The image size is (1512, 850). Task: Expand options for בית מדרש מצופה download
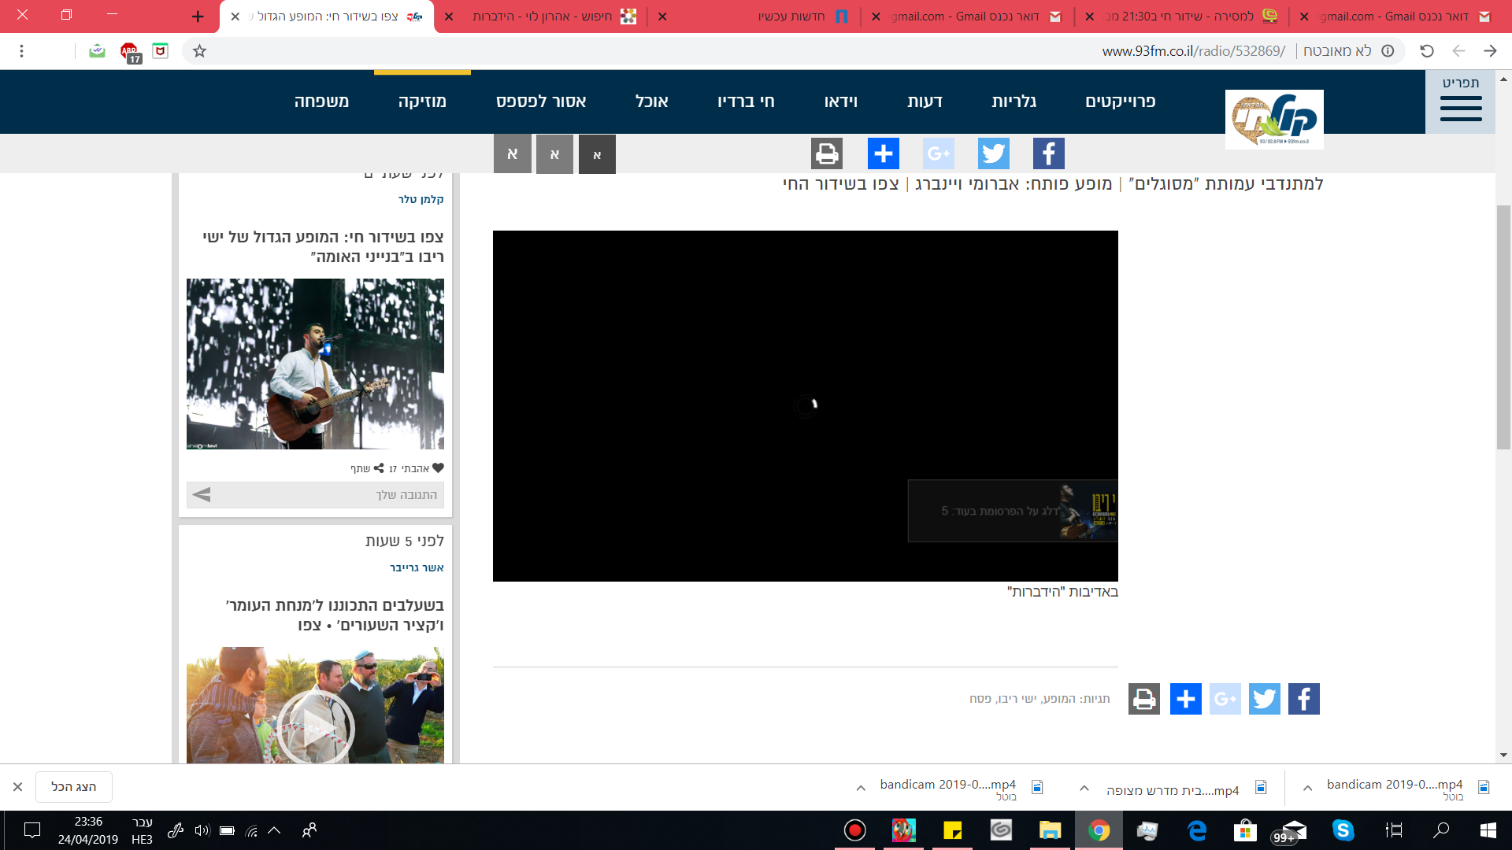click(x=1084, y=788)
